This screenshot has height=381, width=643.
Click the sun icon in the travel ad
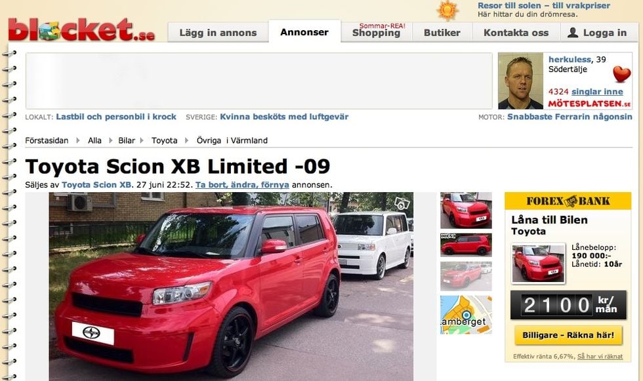tap(447, 10)
